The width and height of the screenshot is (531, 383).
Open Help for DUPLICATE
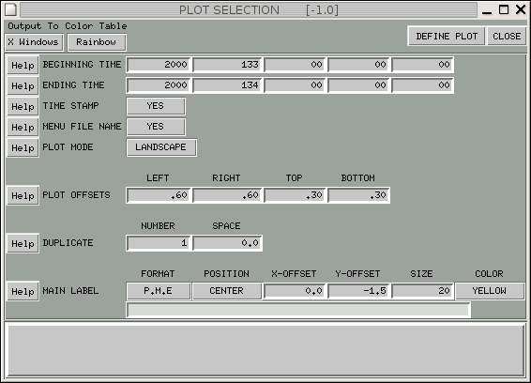(x=23, y=243)
